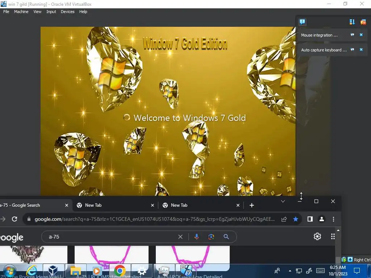
Task: Open the VirtualBox Help menu
Action: pyautogui.click(x=83, y=12)
